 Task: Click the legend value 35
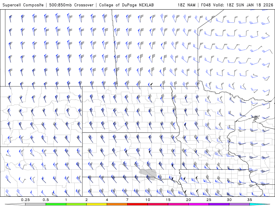250,200
